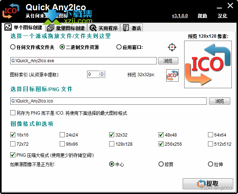Click the v3.1.0.0 version link
This screenshot has height=194, width=238.
[180, 16]
